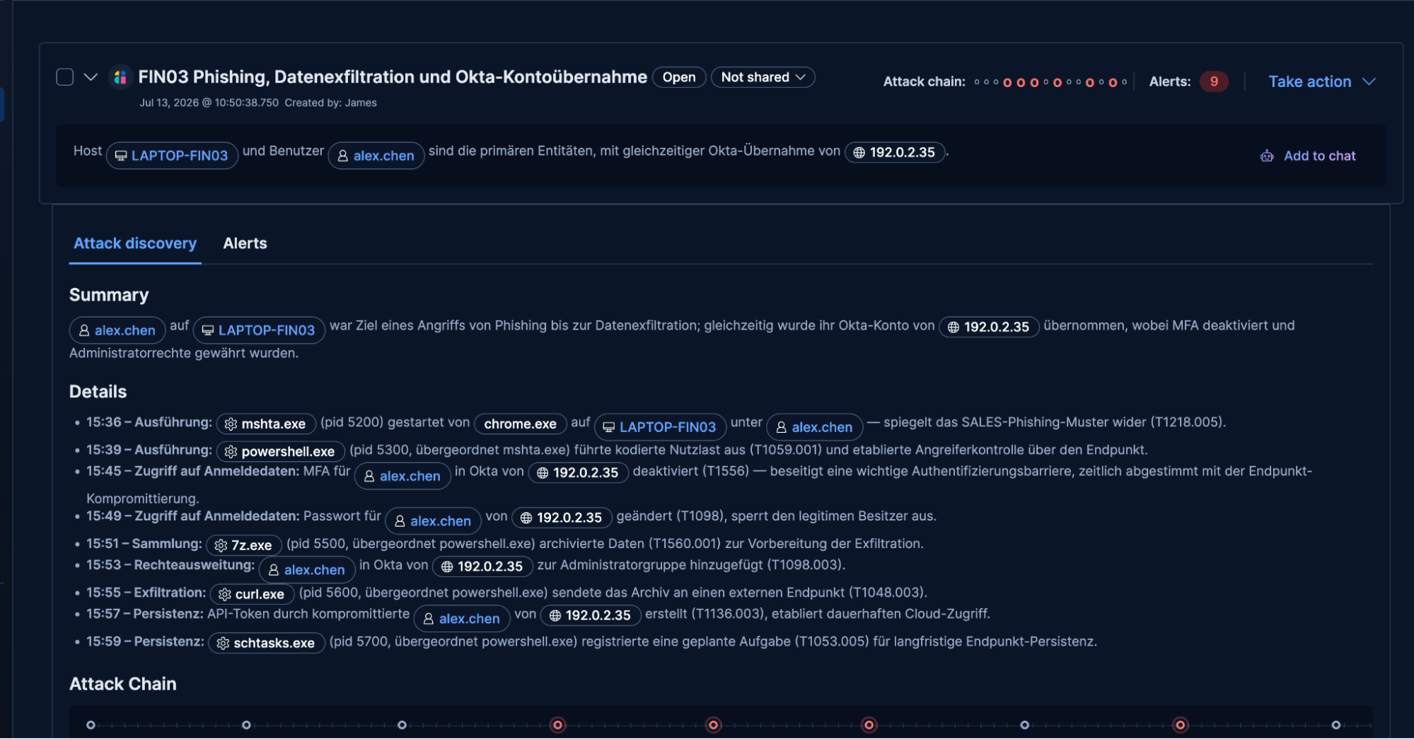
Task: Open alex.chen badge in 15:36 detail row
Action: click(814, 427)
